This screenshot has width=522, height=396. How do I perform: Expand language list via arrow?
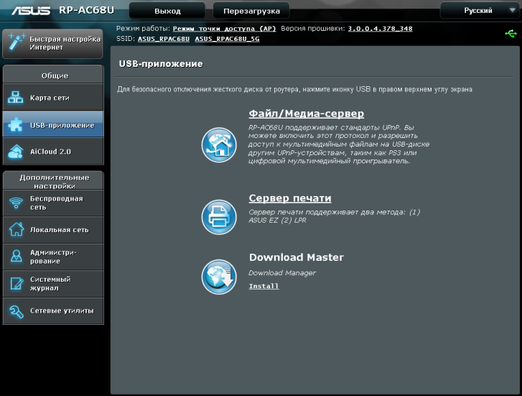point(513,10)
